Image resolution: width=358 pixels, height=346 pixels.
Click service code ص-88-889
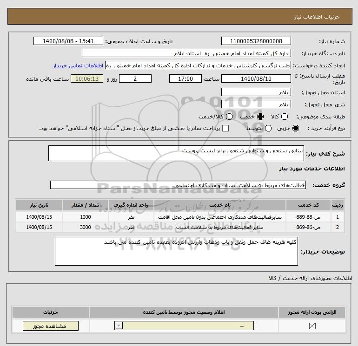point(308,217)
